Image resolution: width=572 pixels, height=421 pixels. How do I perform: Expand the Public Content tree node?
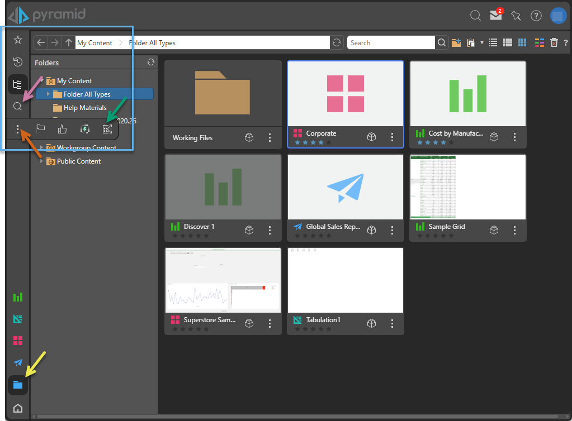[x=41, y=161]
